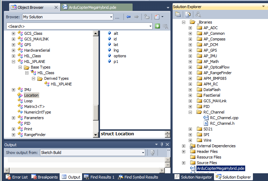Click the green search go arrow
The height and width of the screenshot is (181, 268).
tap(158, 26)
